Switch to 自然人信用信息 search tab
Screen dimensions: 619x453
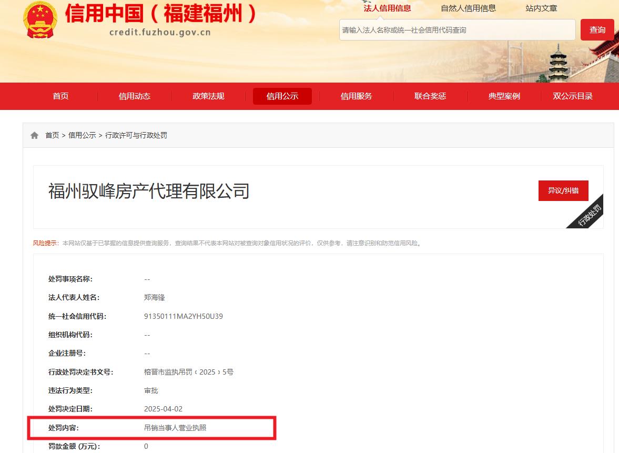coord(468,8)
